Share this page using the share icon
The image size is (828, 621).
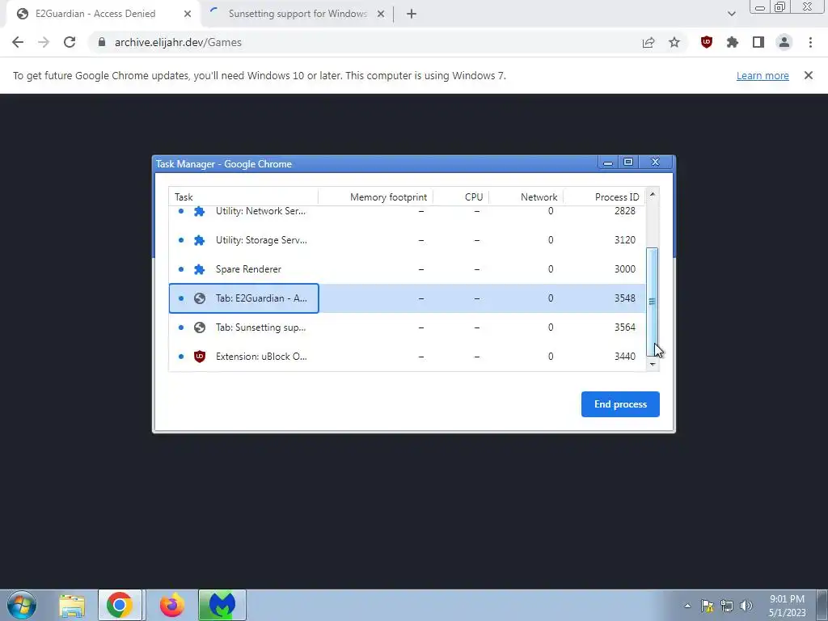coord(648,42)
